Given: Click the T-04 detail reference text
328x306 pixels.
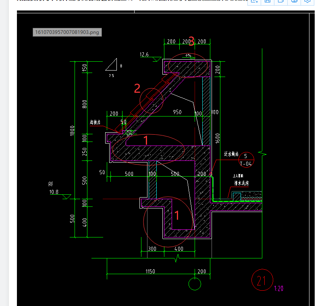Looking at the screenshot, I should (x=246, y=164).
